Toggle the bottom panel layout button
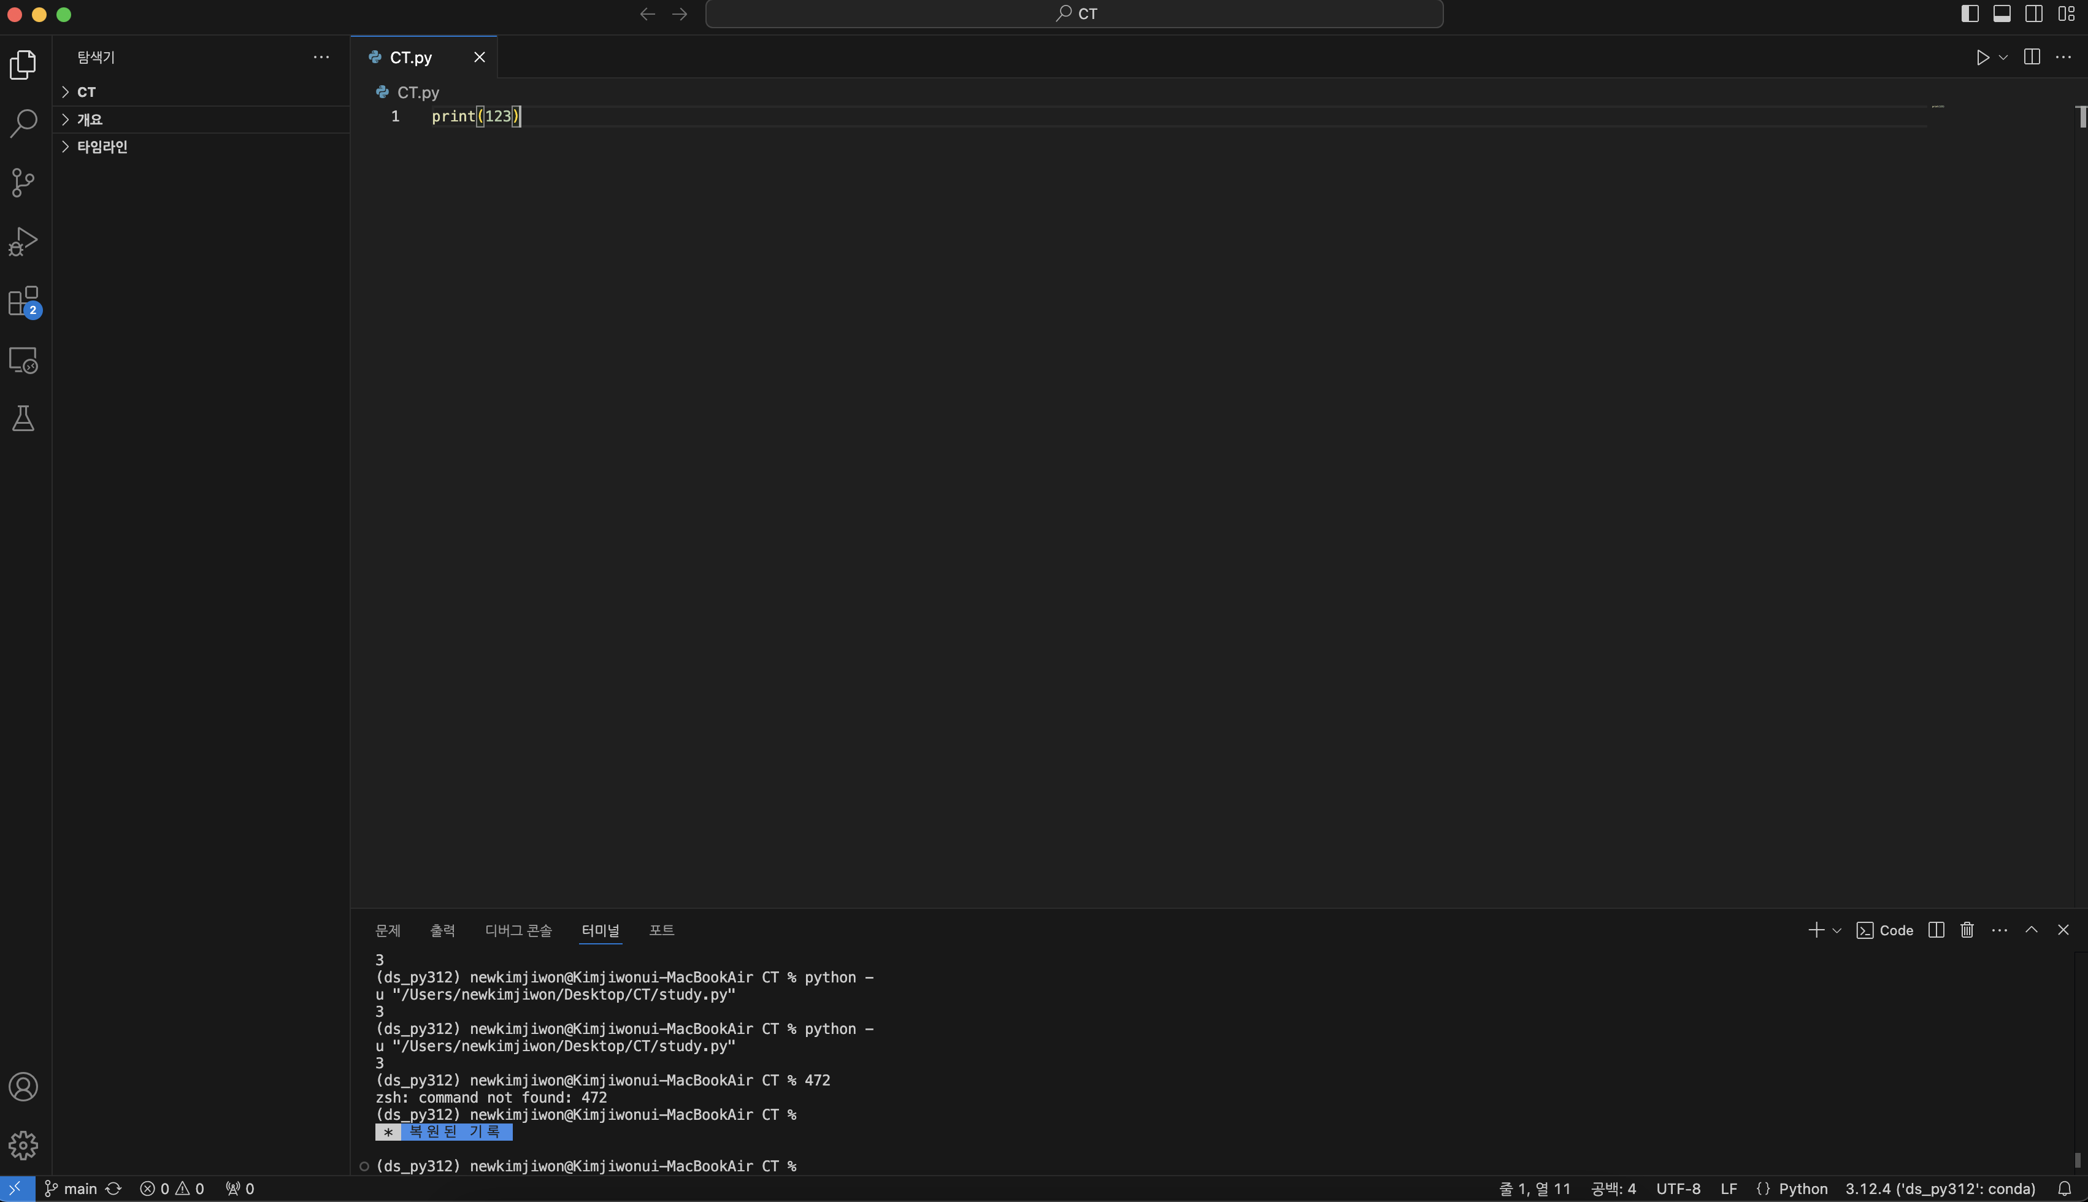Viewport: 2088px width, 1202px height. [x=2002, y=13]
